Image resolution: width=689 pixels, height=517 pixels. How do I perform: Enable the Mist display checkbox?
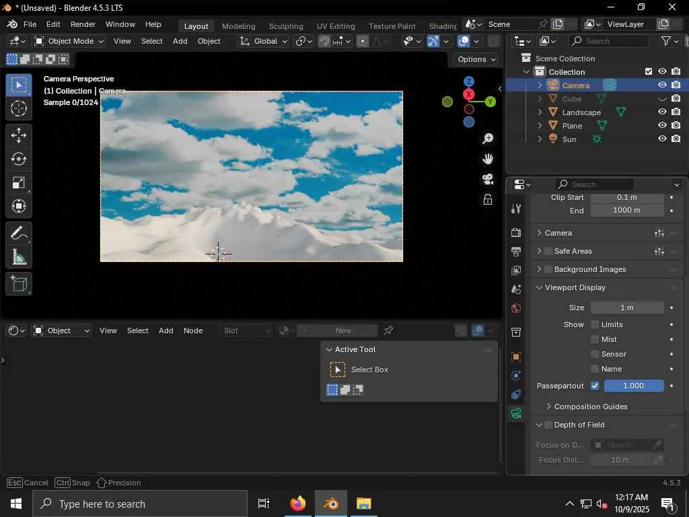[x=595, y=339]
